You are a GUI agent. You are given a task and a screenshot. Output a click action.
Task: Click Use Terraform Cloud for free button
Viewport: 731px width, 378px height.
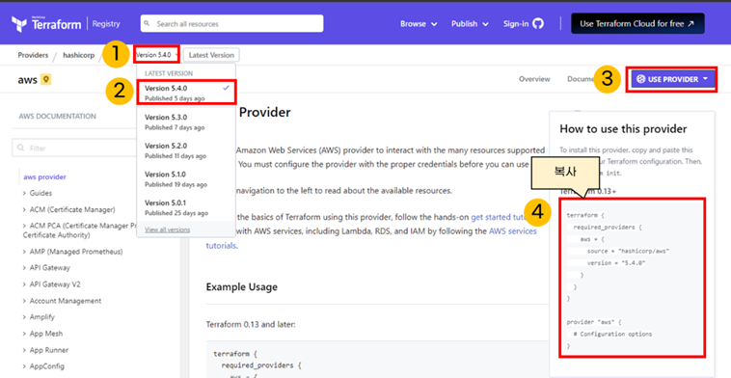(637, 23)
